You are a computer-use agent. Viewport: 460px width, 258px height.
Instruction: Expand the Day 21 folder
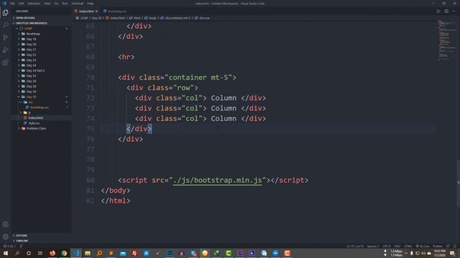point(41,49)
